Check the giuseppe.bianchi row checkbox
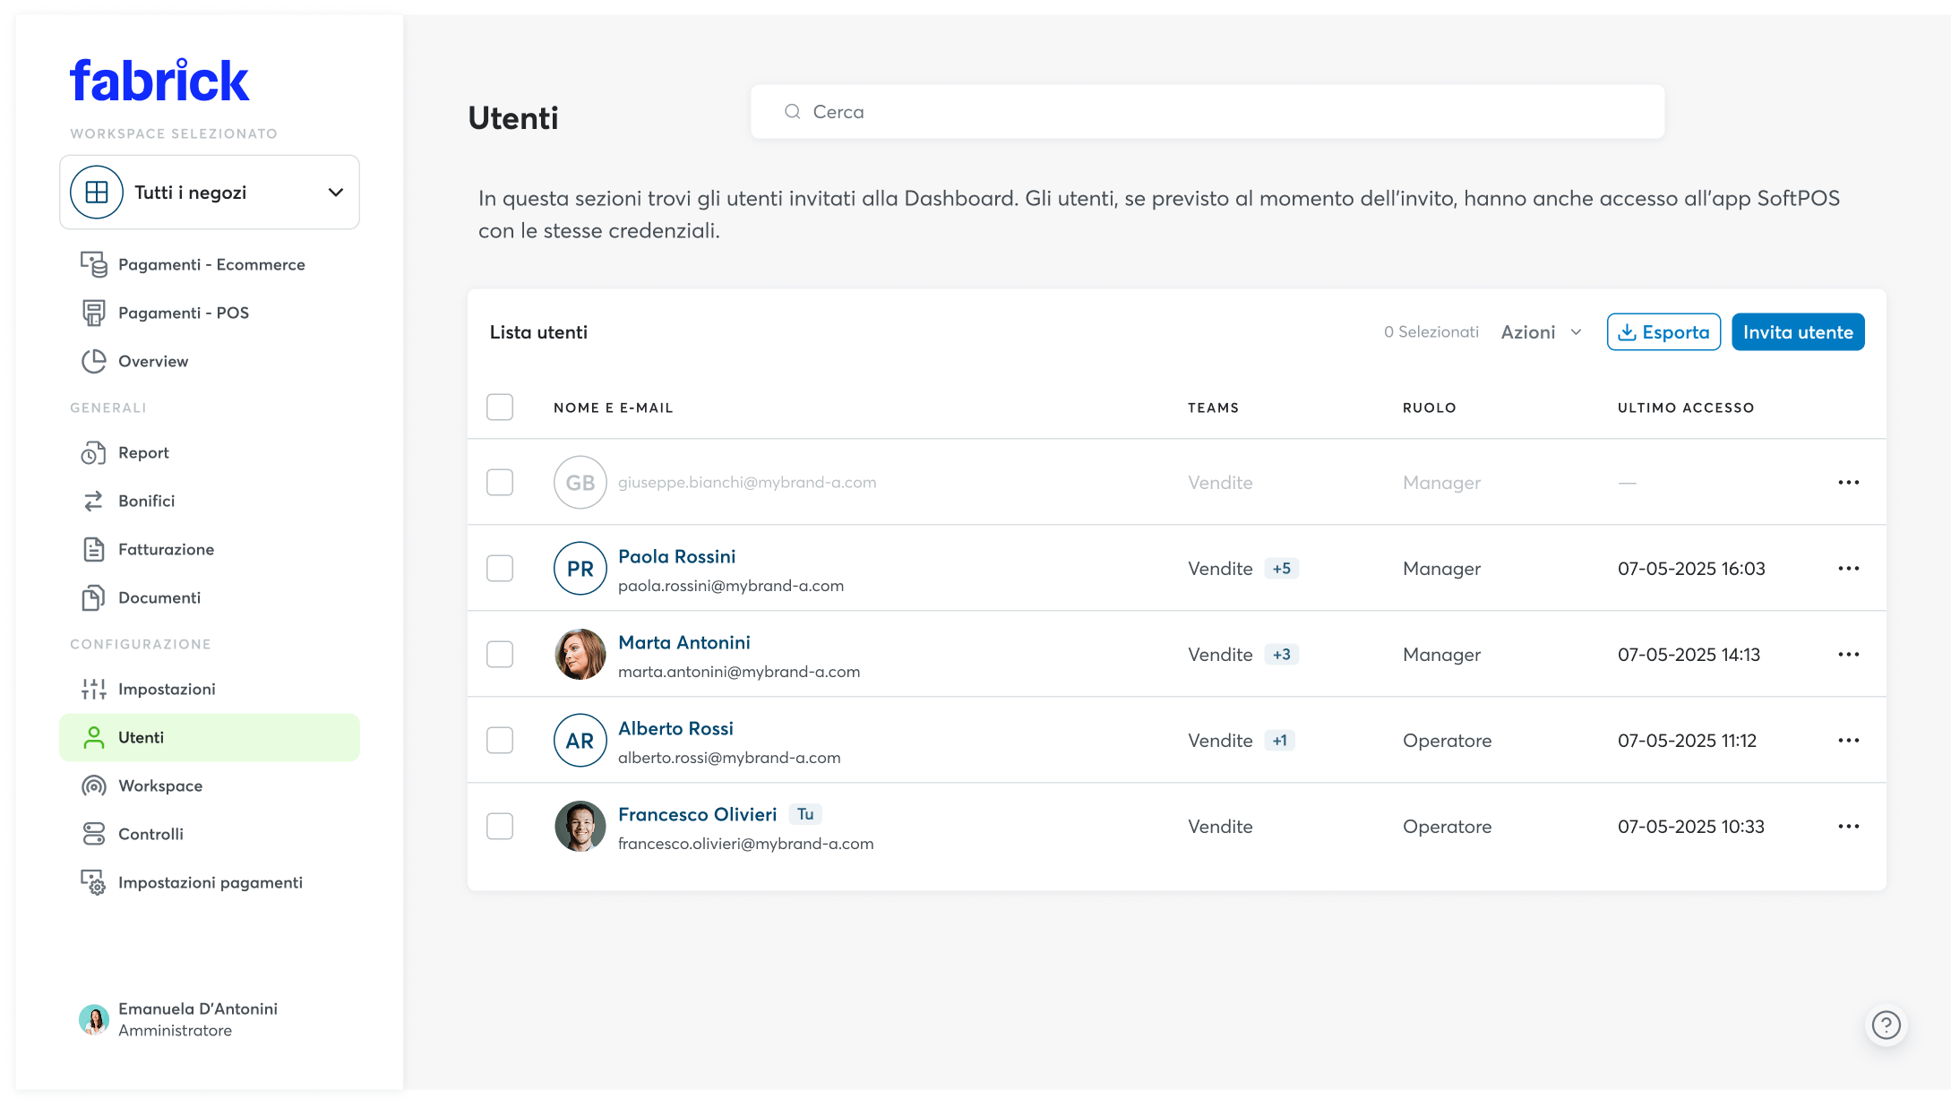This screenshot has width=1951, height=1107. pyautogui.click(x=500, y=483)
